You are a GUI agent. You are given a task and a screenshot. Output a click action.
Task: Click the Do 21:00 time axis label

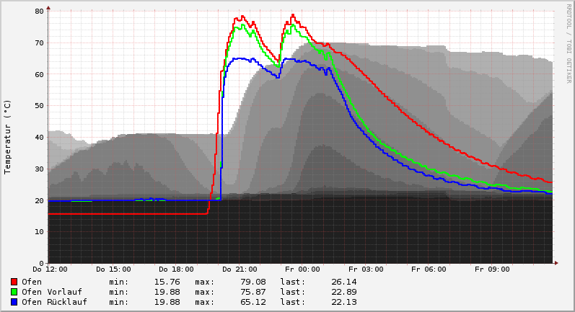[x=240, y=269]
